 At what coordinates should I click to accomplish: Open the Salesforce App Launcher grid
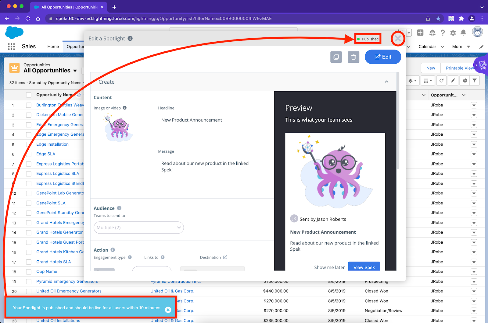coord(11,47)
